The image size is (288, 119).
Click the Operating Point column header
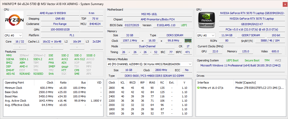click(x=14, y=83)
